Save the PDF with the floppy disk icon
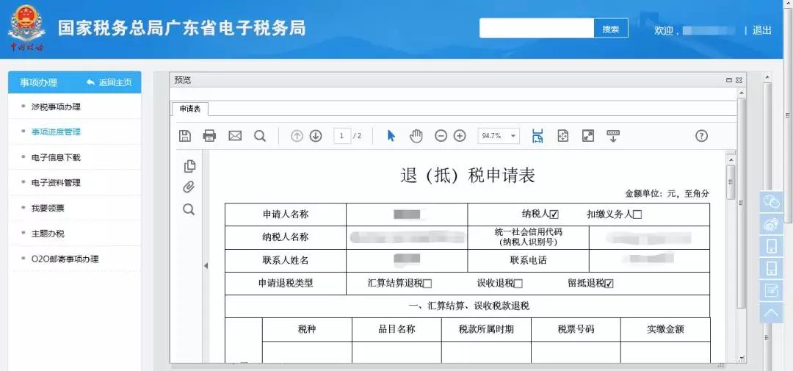The width and height of the screenshot is (793, 371). [185, 136]
